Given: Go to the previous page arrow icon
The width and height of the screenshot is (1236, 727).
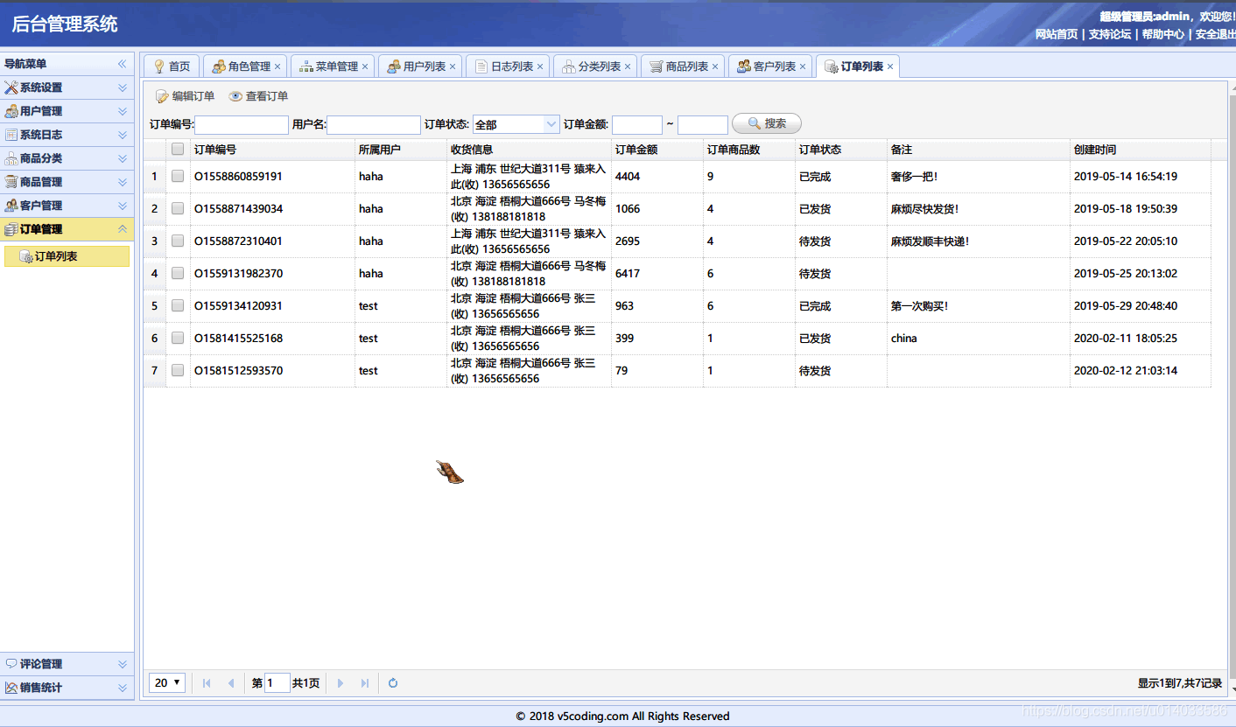Looking at the screenshot, I should tap(231, 683).
